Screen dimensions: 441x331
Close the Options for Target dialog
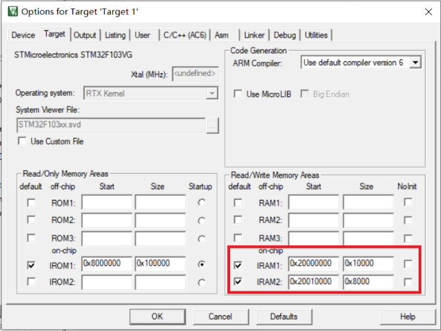(x=425, y=11)
